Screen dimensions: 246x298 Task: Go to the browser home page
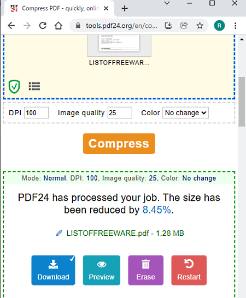pos(58,26)
